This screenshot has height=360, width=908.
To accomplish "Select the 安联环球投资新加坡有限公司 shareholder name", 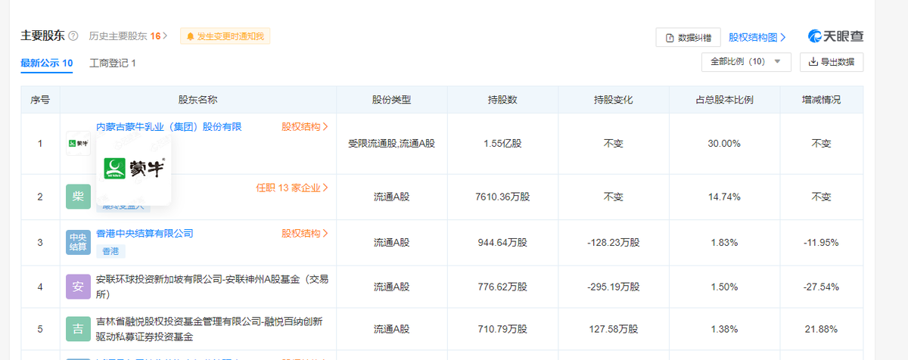I will [x=213, y=287].
